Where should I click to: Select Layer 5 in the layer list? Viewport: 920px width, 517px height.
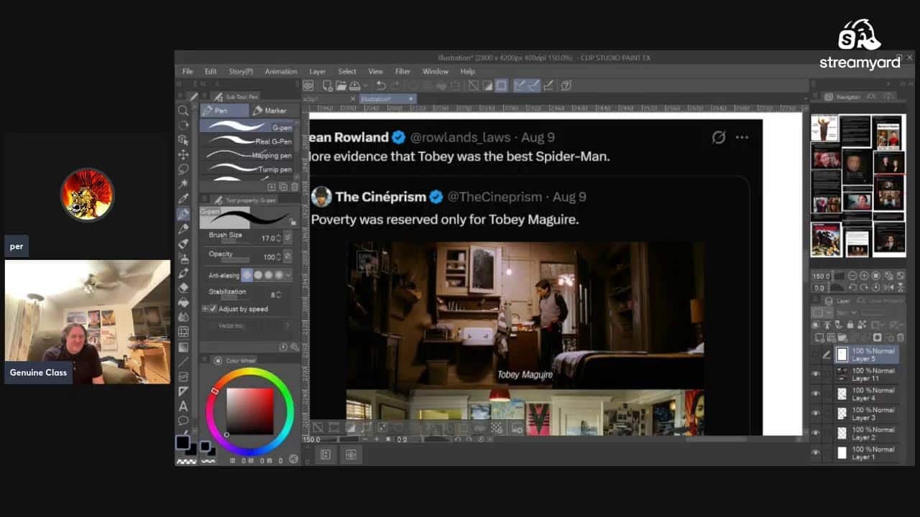coord(866,355)
